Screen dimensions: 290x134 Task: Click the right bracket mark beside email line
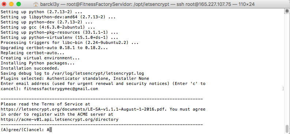click(x=283, y=89)
